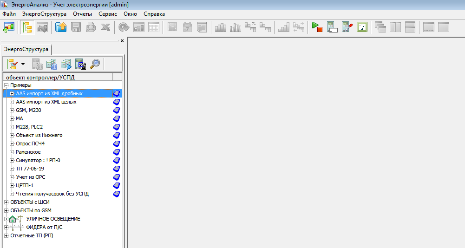Expand the Объект из Нижнего node
This screenshot has width=465, height=248.
(x=12, y=135)
